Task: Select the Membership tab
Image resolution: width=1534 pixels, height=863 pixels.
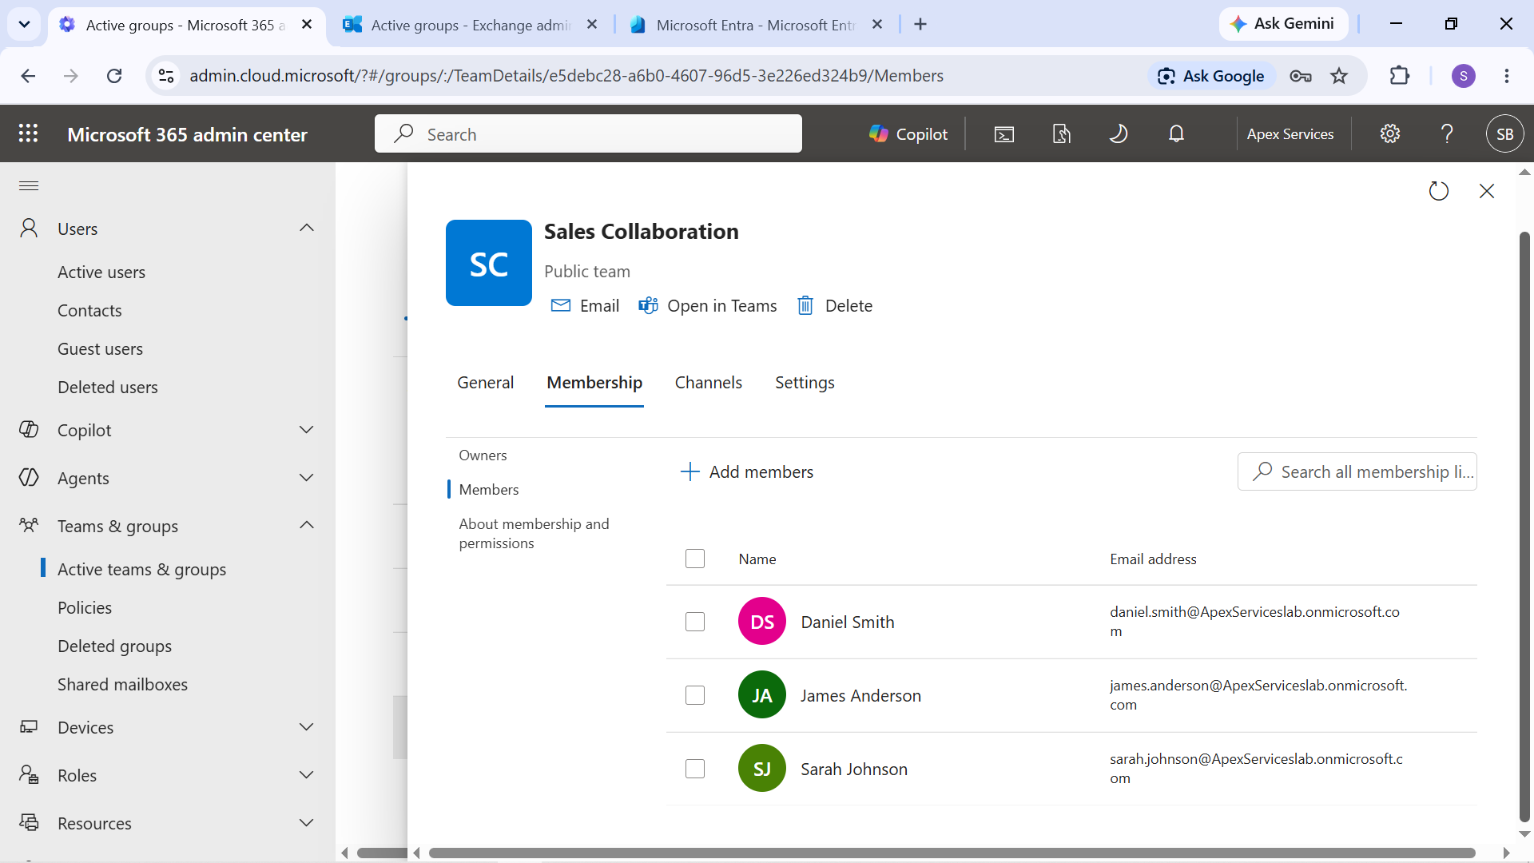Action: [x=594, y=383]
